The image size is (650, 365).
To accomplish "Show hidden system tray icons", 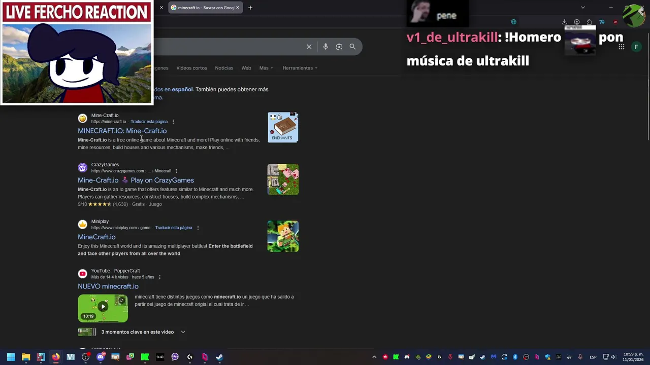I will [374, 357].
